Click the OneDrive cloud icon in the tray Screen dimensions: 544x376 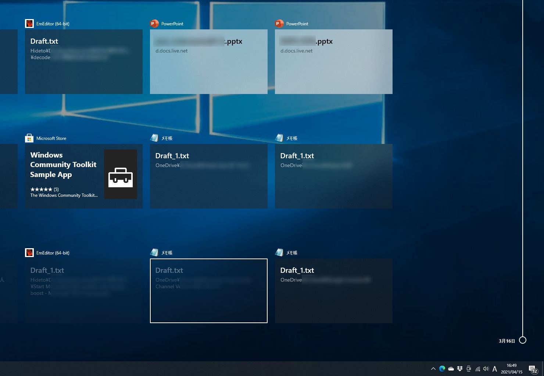[x=451, y=369]
